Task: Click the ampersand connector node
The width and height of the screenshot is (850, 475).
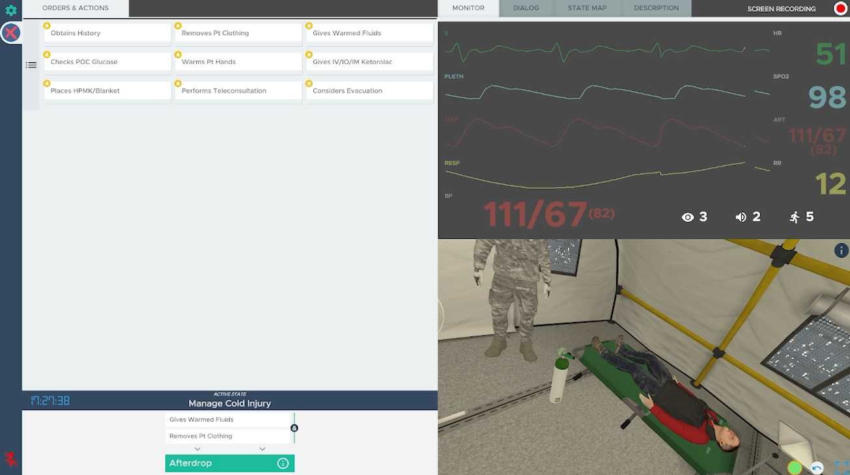Action: coord(294,428)
